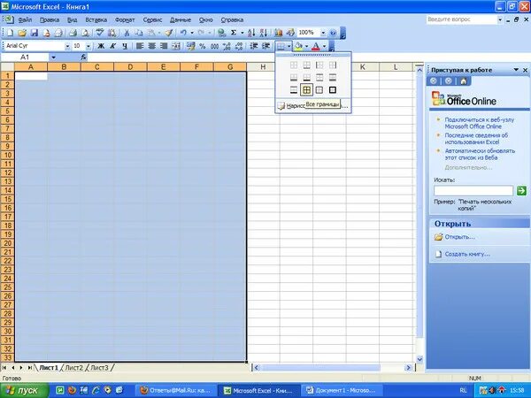Click the Copy toolbar icon
The width and height of the screenshot is (531, 398).
138,33
